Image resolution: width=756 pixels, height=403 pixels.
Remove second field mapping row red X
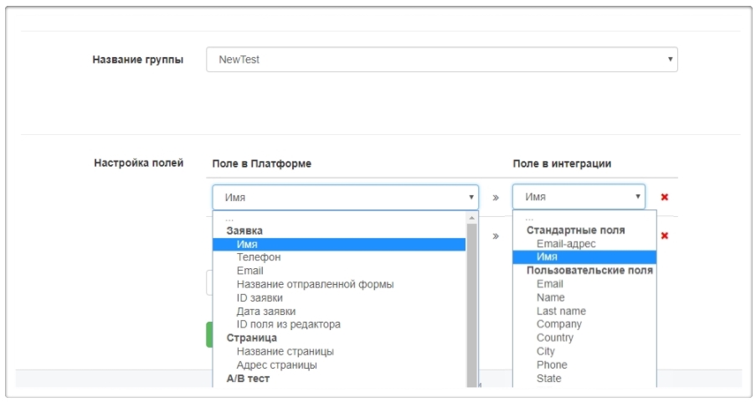point(665,236)
